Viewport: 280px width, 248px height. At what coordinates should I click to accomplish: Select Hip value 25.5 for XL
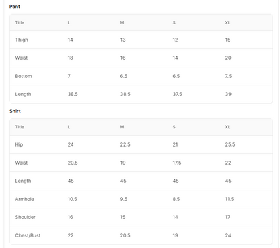click(230, 144)
